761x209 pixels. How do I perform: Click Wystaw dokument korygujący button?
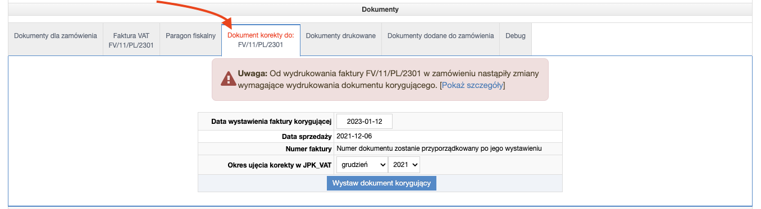pyautogui.click(x=381, y=183)
